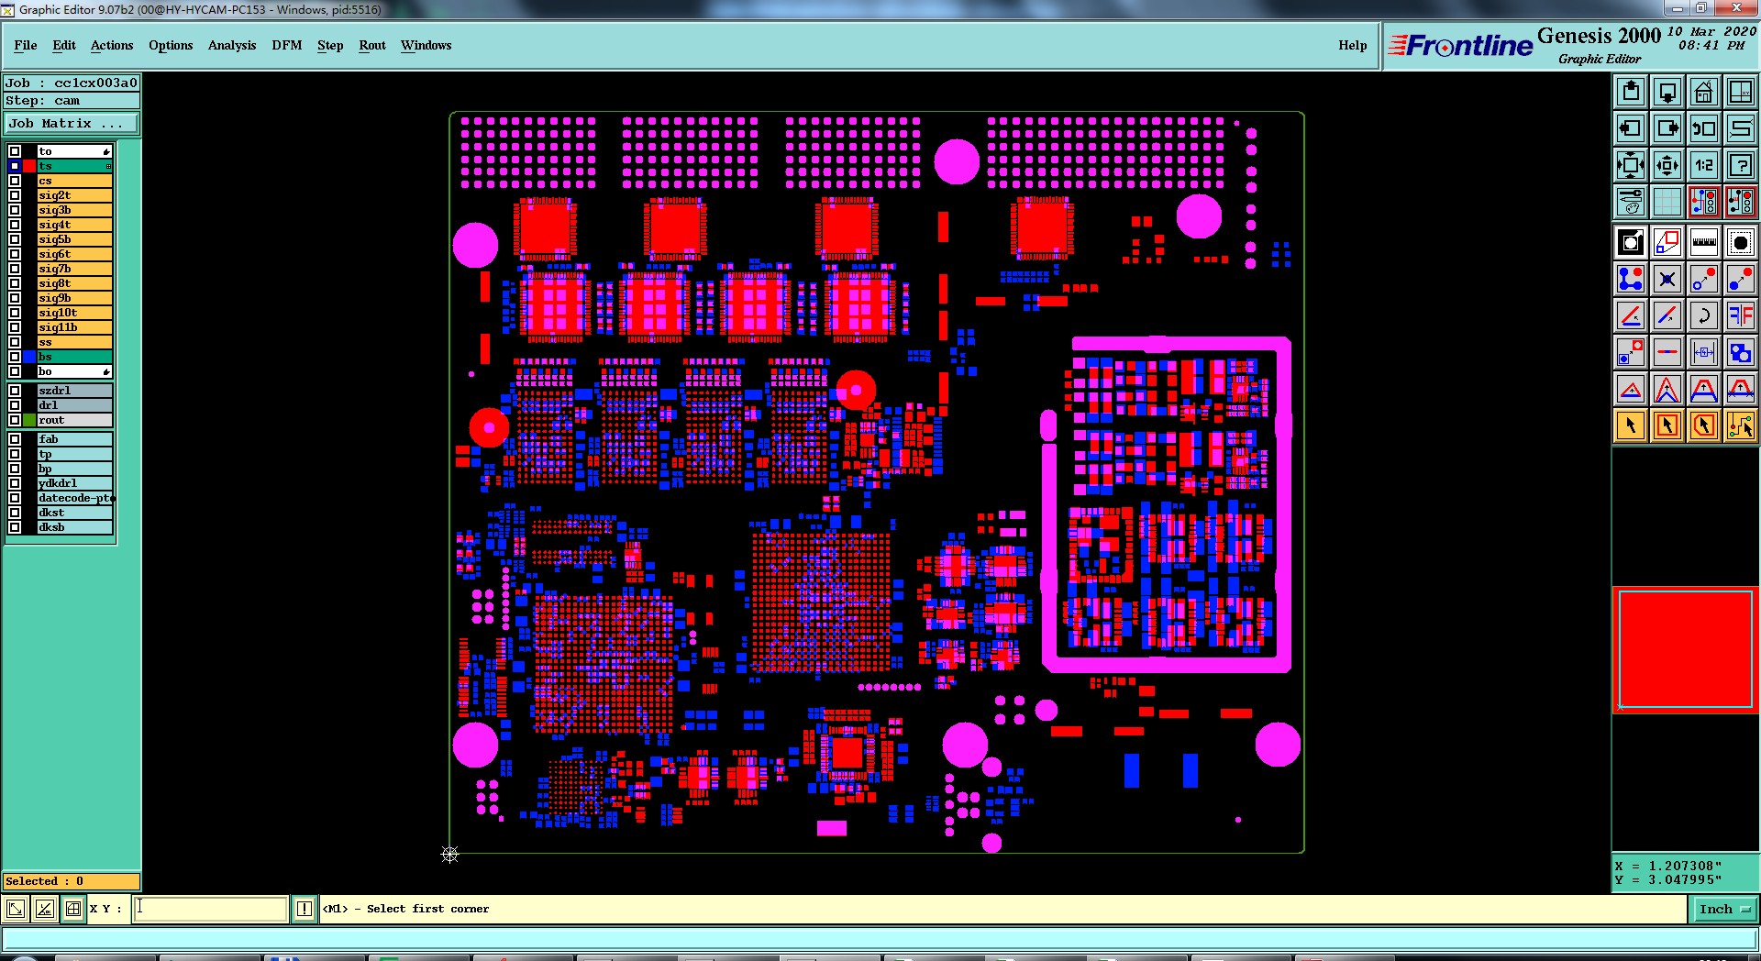
Task: Click the X Y coordinate input field
Action: pyautogui.click(x=211, y=909)
